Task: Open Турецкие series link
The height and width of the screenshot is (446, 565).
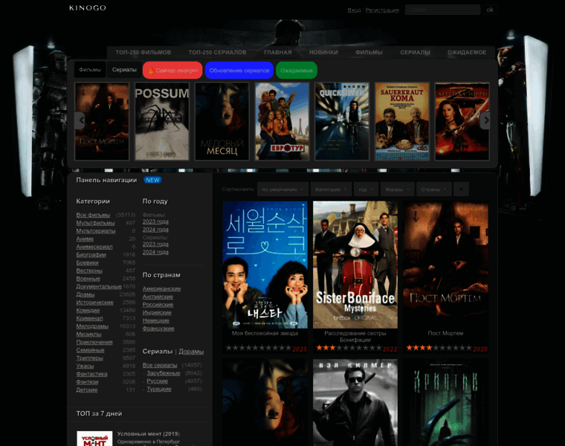Action: [x=159, y=389]
